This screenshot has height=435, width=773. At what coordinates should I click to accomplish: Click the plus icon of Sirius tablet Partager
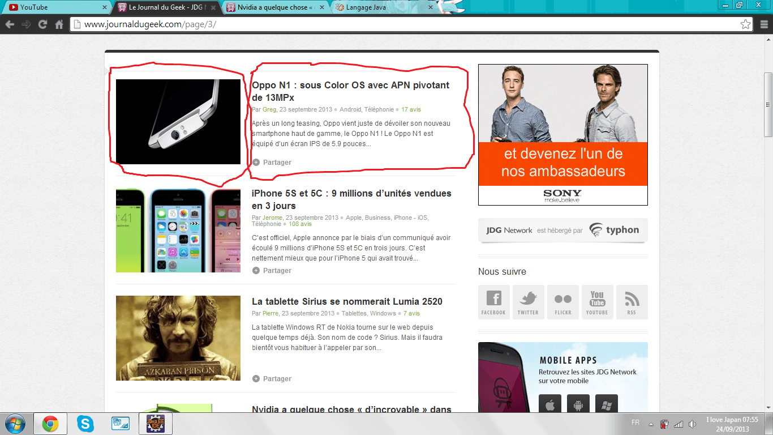point(256,379)
